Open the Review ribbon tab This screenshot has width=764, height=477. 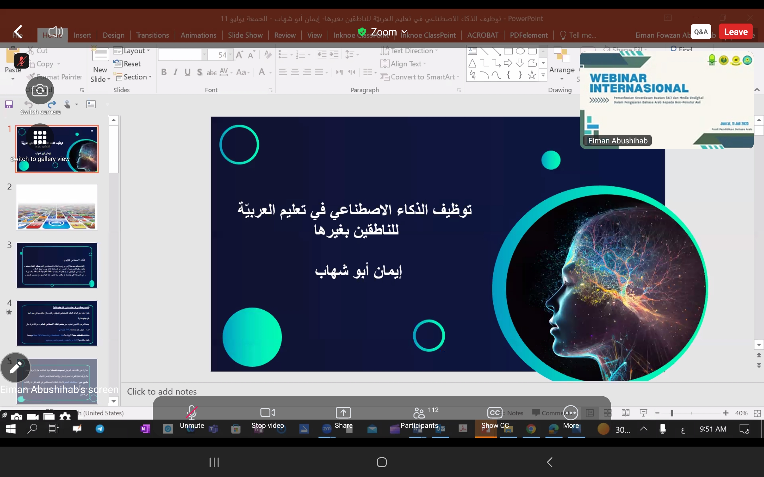coord(285,35)
